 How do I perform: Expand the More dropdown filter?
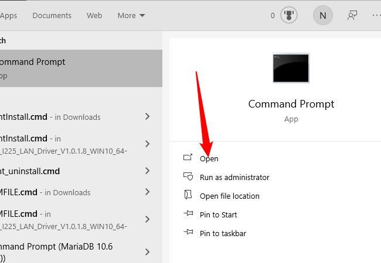(x=131, y=16)
